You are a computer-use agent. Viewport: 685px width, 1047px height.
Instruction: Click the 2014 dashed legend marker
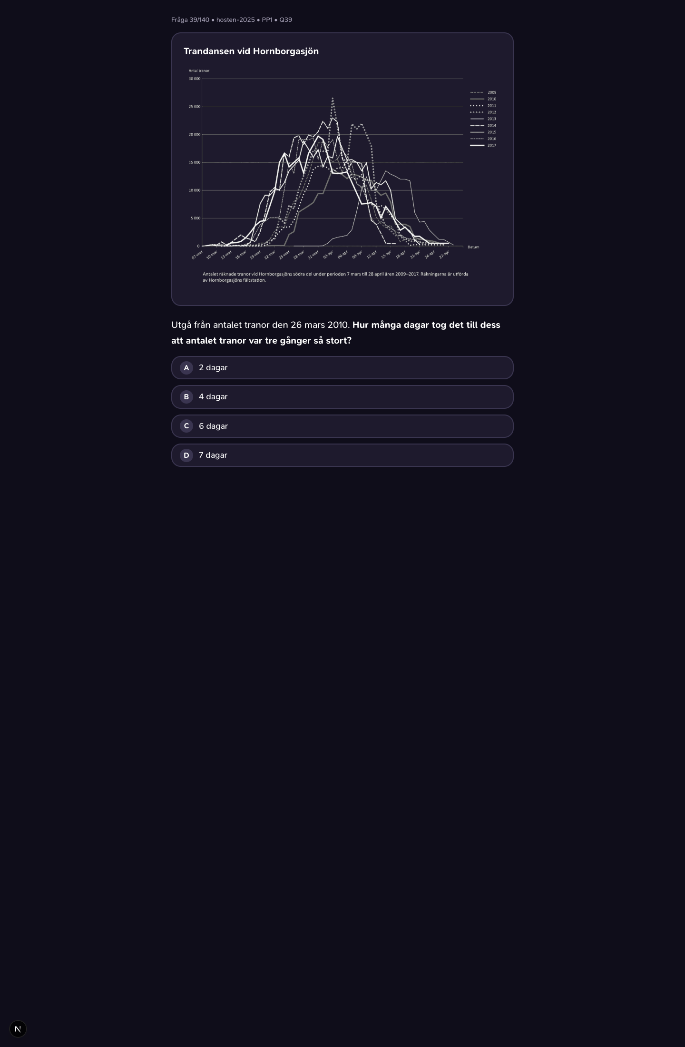point(477,126)
